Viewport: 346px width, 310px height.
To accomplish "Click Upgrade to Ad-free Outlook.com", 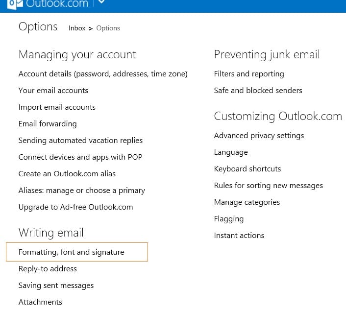I will [x=75, y=207].
